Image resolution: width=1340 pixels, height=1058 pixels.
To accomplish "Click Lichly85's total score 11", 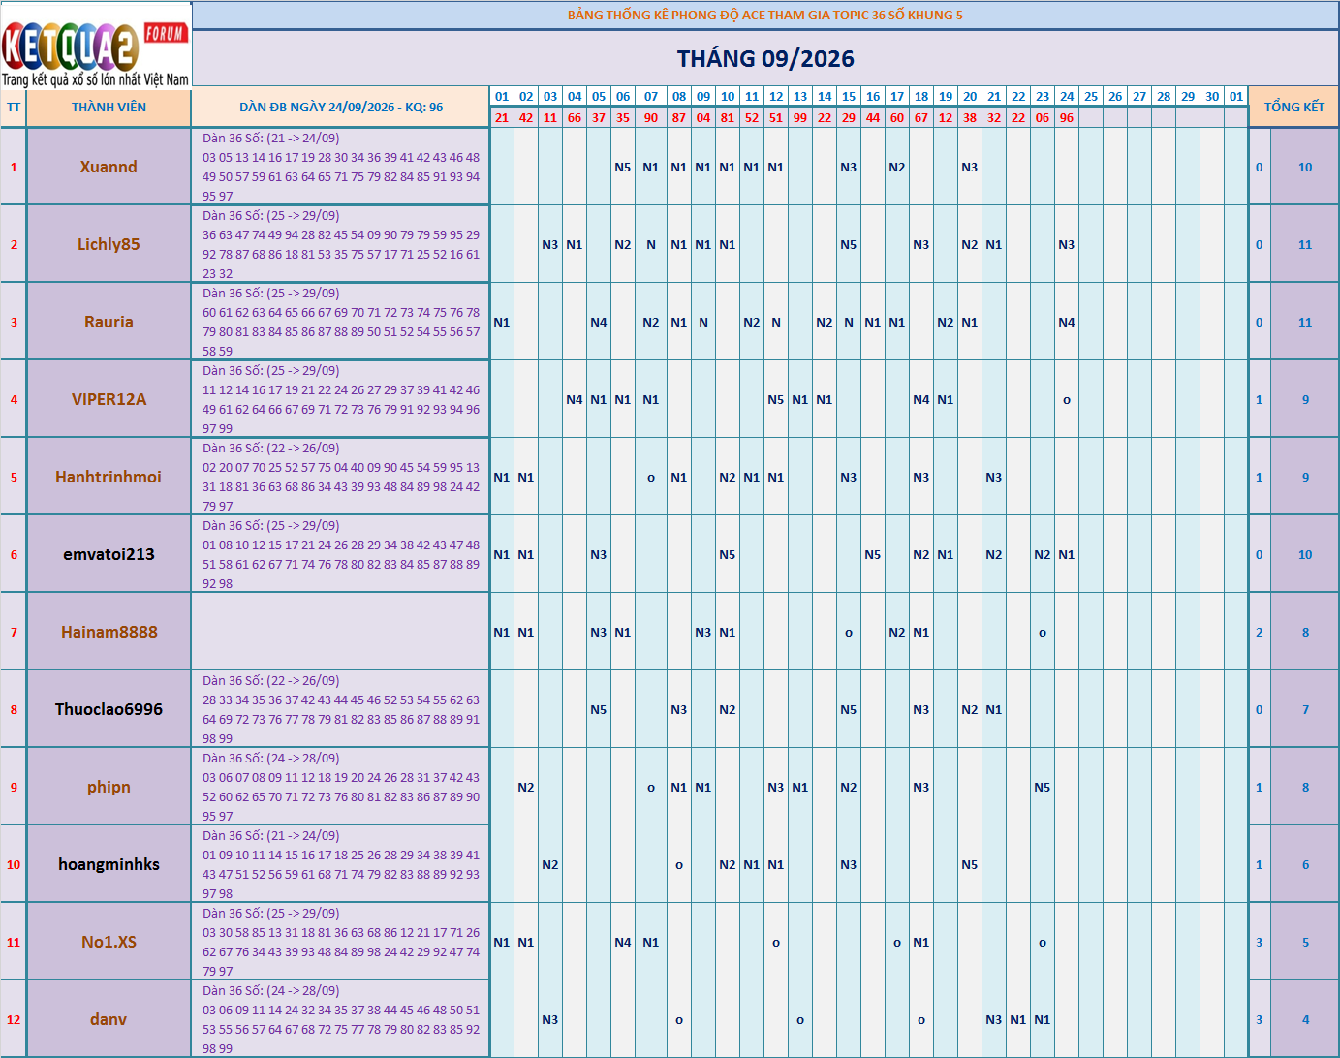I will click(x=1305, y=244).
